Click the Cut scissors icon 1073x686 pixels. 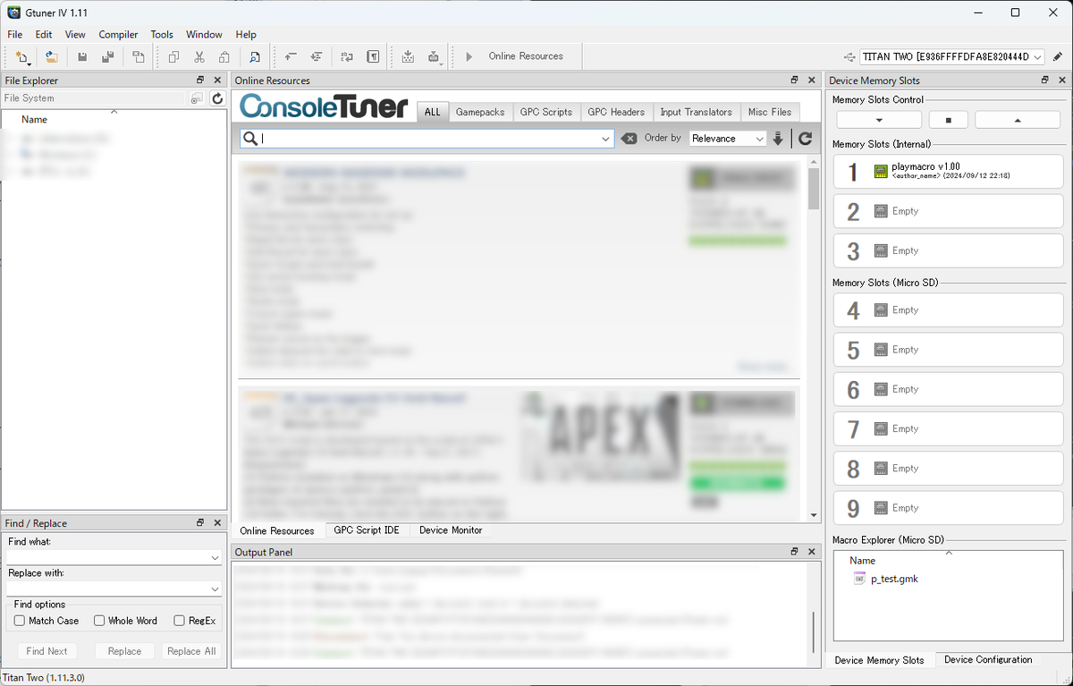(199, 56)
